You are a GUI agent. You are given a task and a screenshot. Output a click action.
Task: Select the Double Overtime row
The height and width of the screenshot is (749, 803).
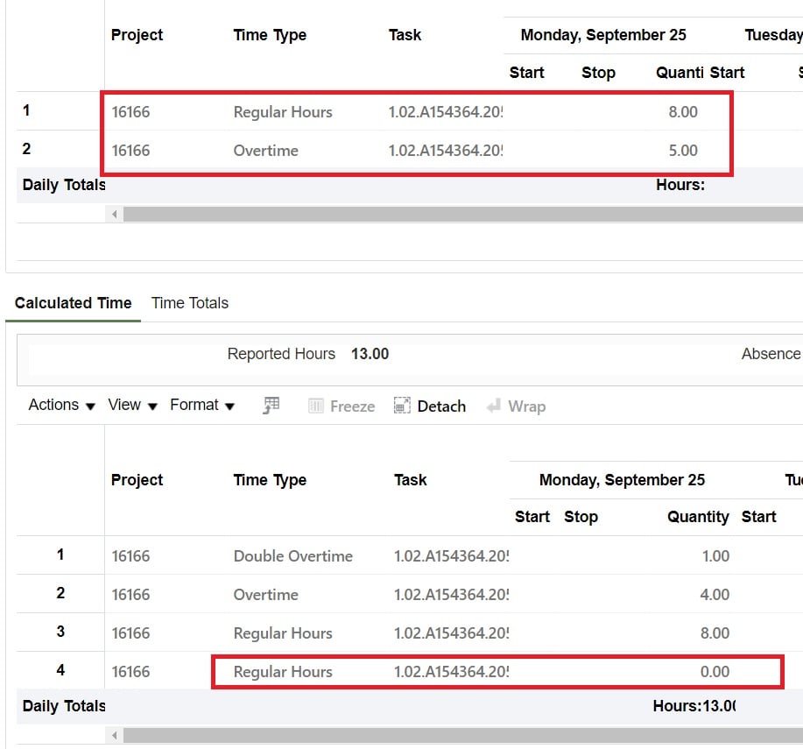point(292,555)
